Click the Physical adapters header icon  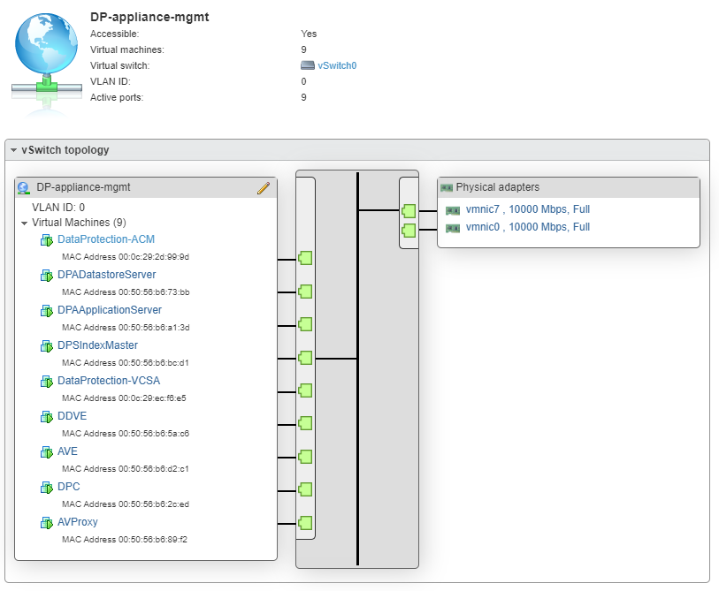click(x=447, y=187)
